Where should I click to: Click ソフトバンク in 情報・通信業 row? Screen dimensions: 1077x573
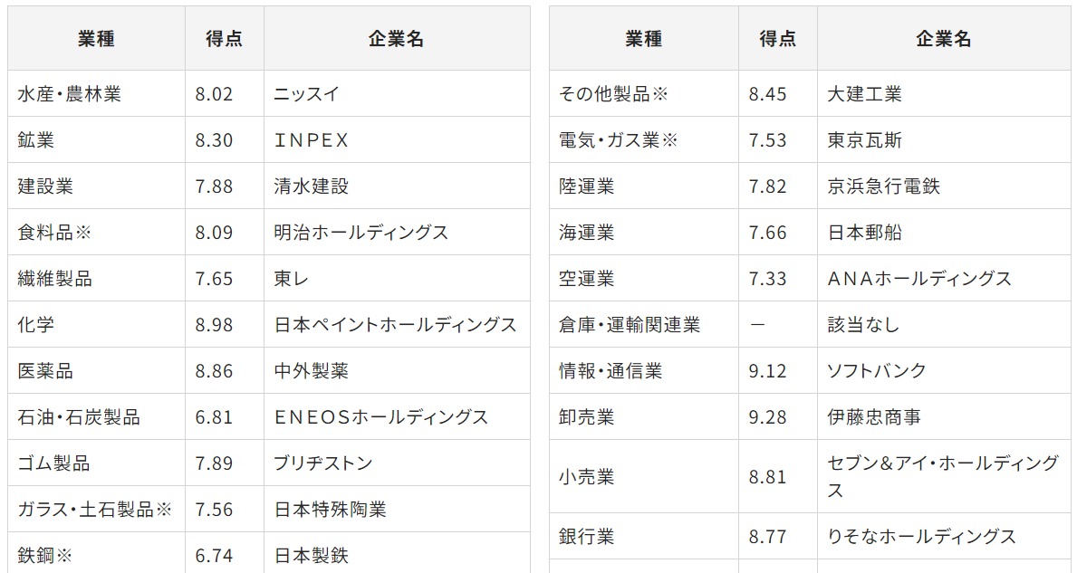[877, 370]
